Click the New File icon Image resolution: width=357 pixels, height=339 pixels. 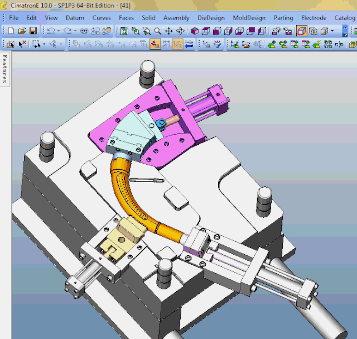point(11,31)
